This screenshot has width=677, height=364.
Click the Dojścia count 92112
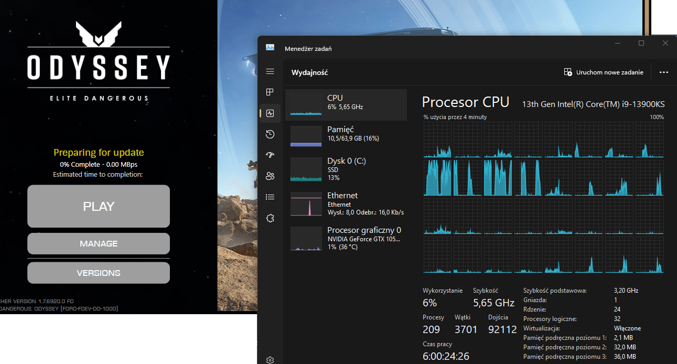click(502, 329)
